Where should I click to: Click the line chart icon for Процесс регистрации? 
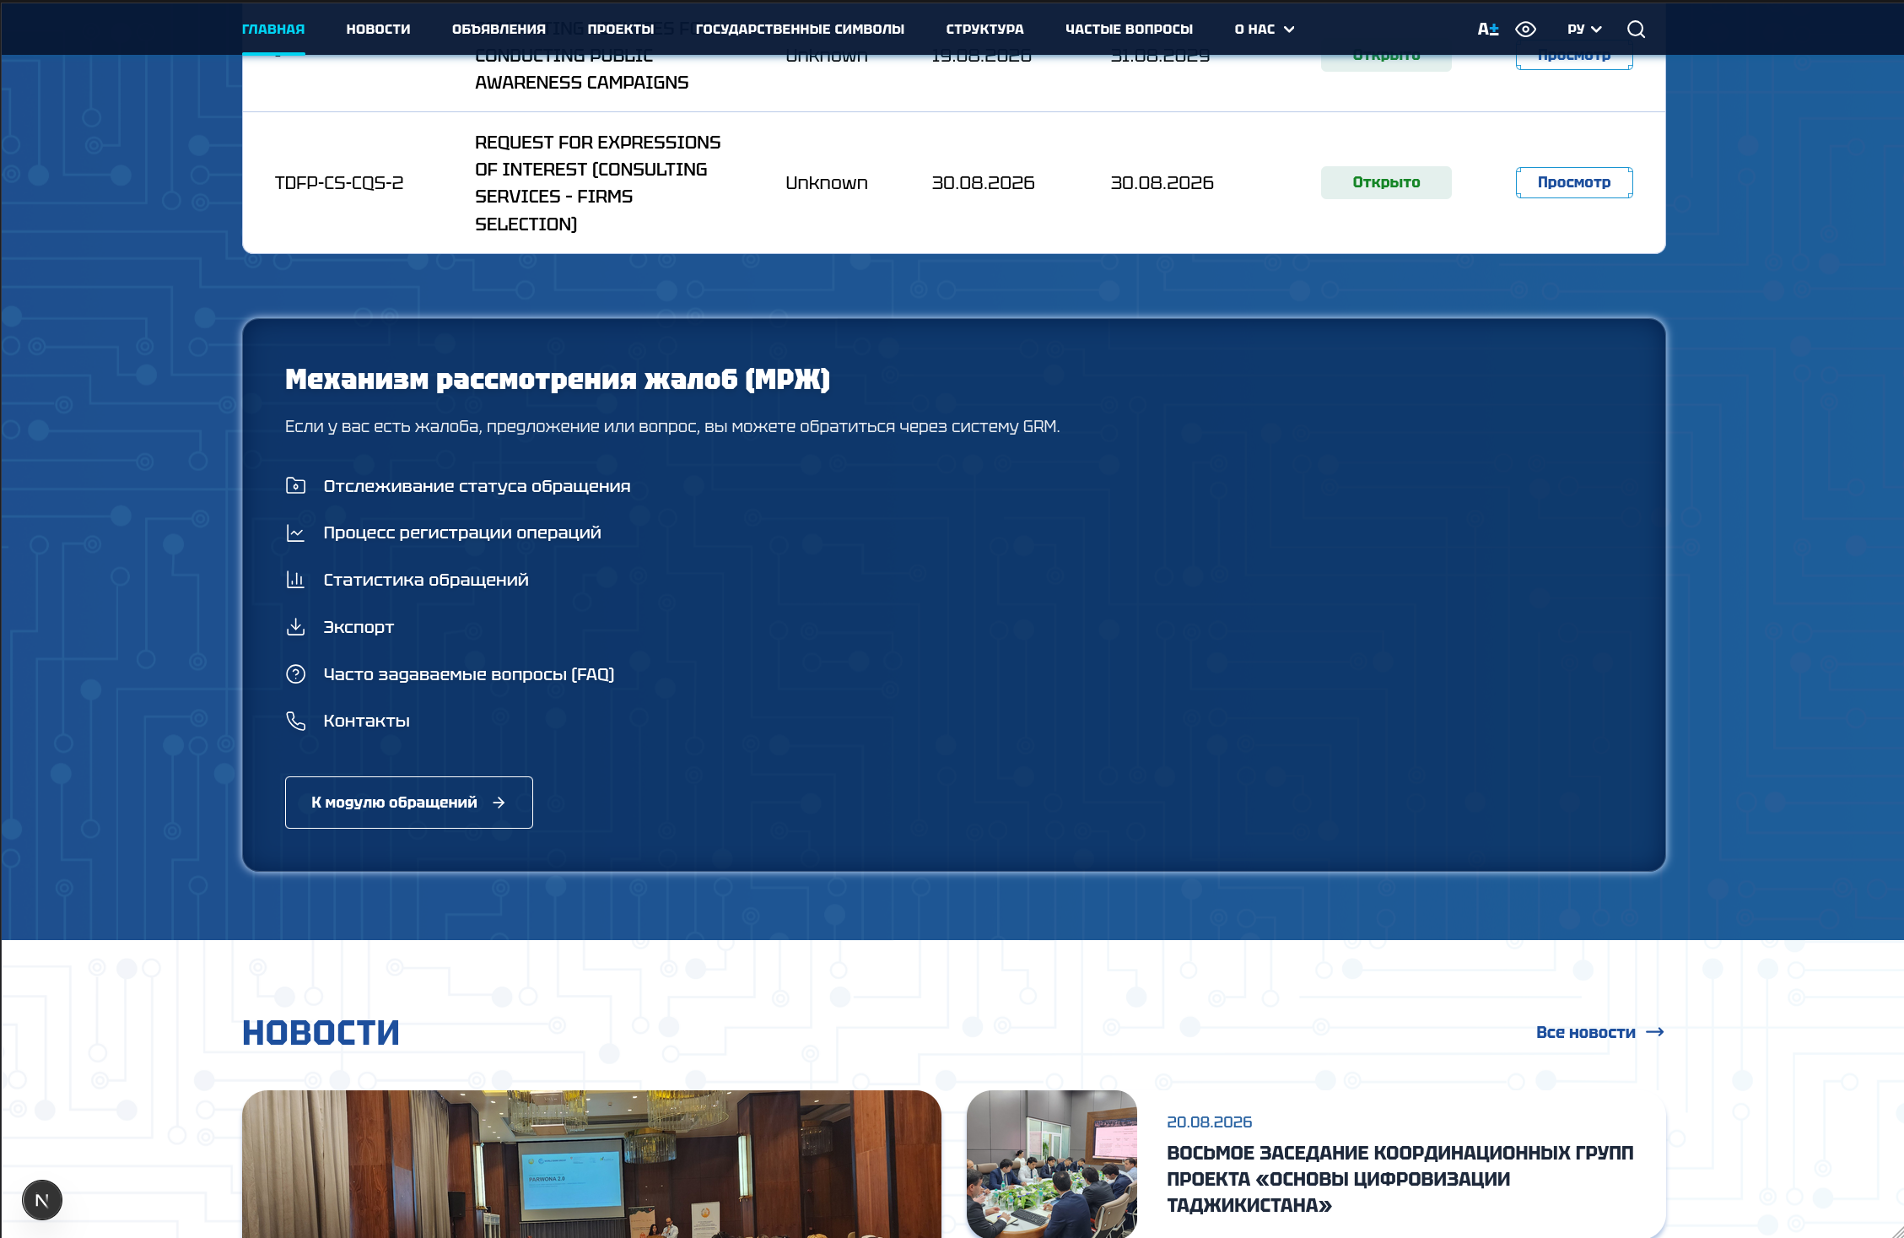[x=295, y=533]
